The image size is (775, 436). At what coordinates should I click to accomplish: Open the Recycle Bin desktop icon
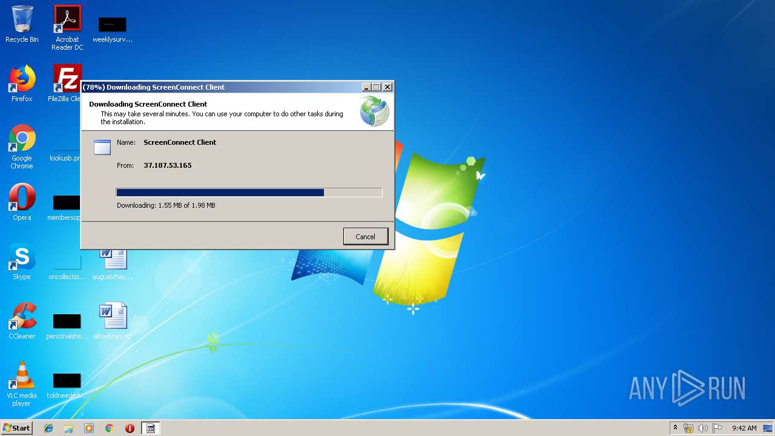pyautogui.click(x=22, y=24)
